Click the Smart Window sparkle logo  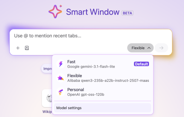(55, 11)
